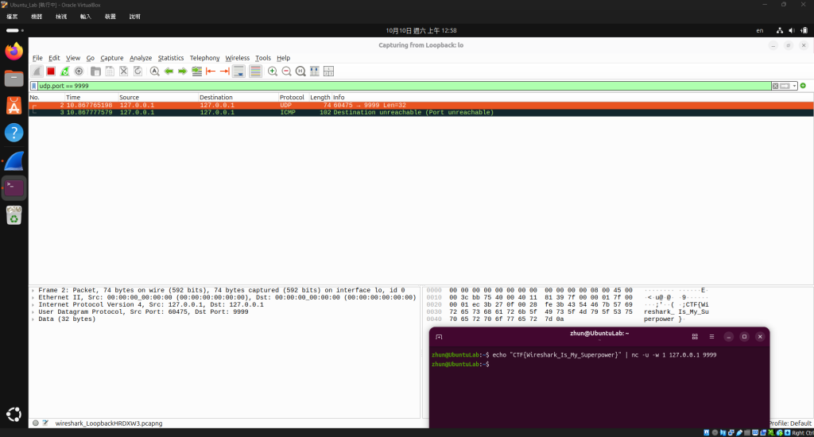This screenshot has height=437, width=814.
Task: Go back to previous packet arrow
Action: point(169,71)
